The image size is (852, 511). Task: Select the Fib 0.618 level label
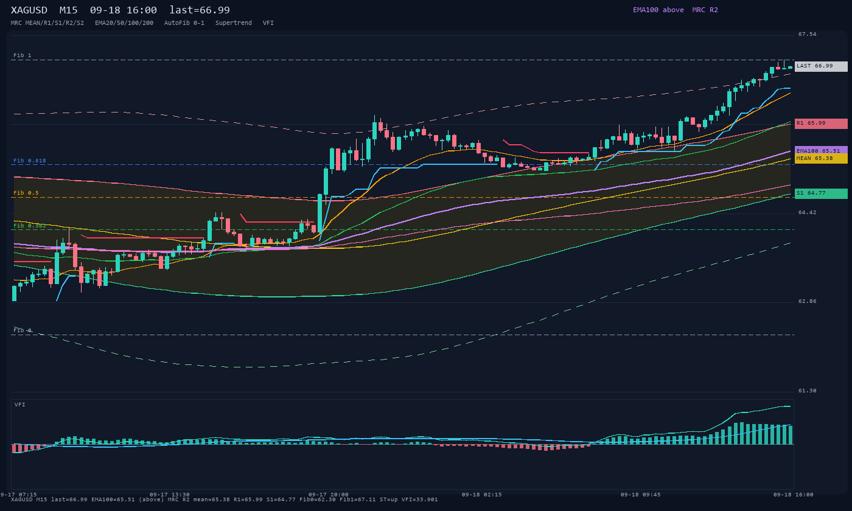pyautogui.click(x=30, y=161)
